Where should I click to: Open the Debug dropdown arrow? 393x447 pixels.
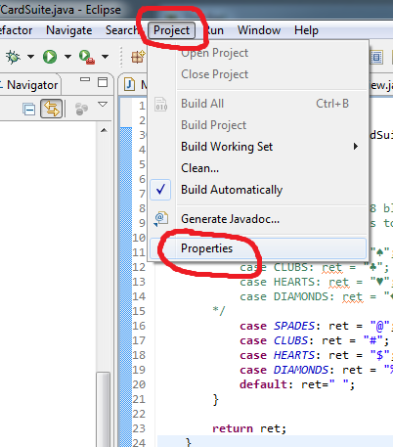30,57
